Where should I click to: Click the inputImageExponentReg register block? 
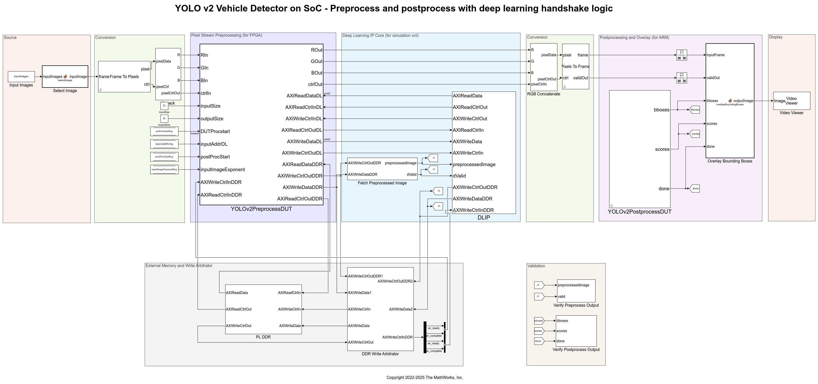point(165,170)
